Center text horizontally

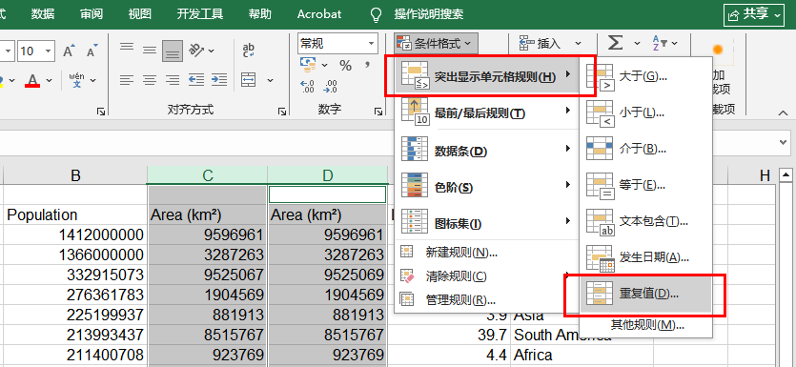(x=150, y=80)
